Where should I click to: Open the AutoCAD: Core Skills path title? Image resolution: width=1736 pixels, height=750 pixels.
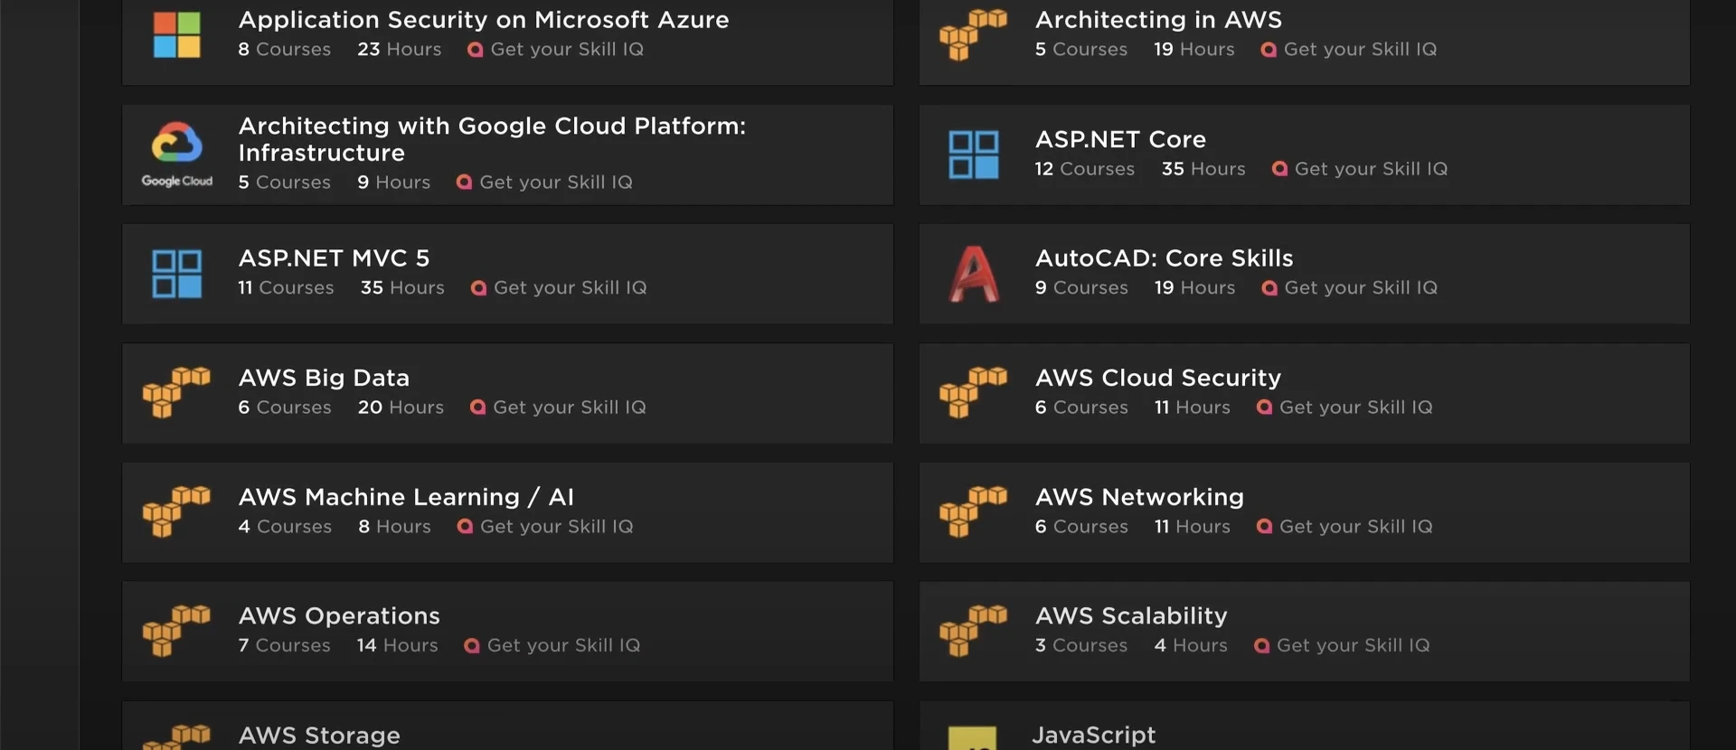pos(1165,258)
